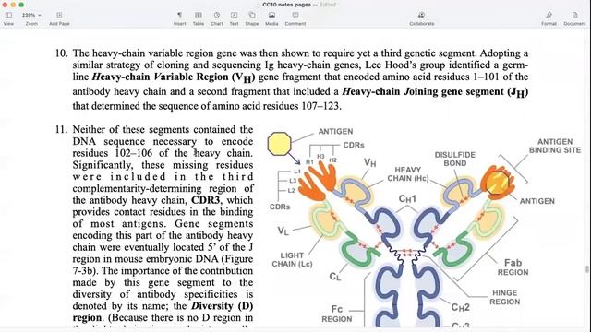591x332 pixels.
Task: Open the Zoom percentage dropdown
Action: click(31, 15)
